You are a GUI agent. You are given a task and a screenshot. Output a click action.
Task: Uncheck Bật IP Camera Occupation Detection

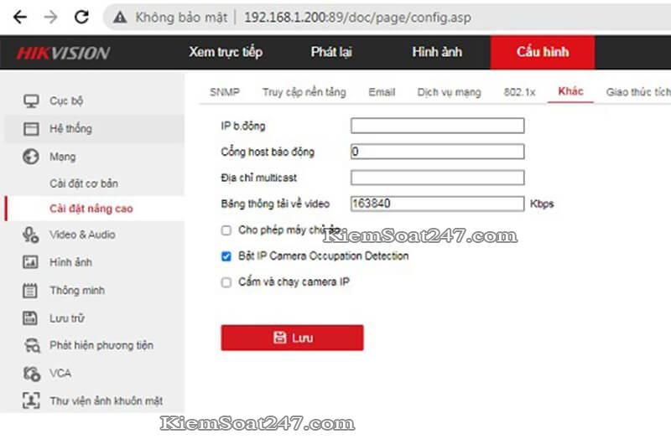coord(226,256)
